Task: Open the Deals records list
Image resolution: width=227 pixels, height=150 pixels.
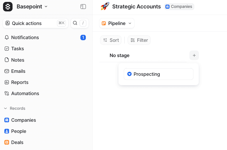Action: point(17,142)
